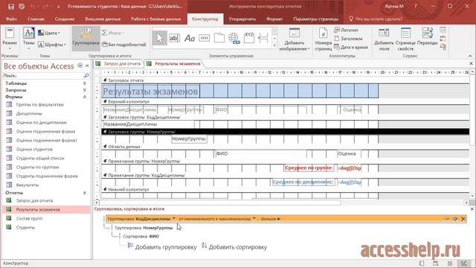This screenshot has width=476, height=268.
Task: Select form Факультеты in navigation pane
Action: click(28, 185)
